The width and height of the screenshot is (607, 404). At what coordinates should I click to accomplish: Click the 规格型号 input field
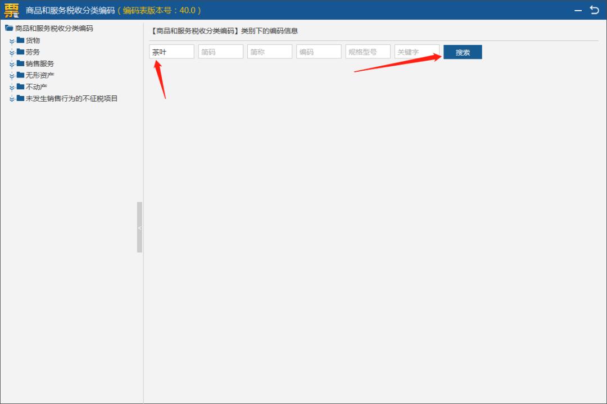pyautogui.click(x=368, y=52)
